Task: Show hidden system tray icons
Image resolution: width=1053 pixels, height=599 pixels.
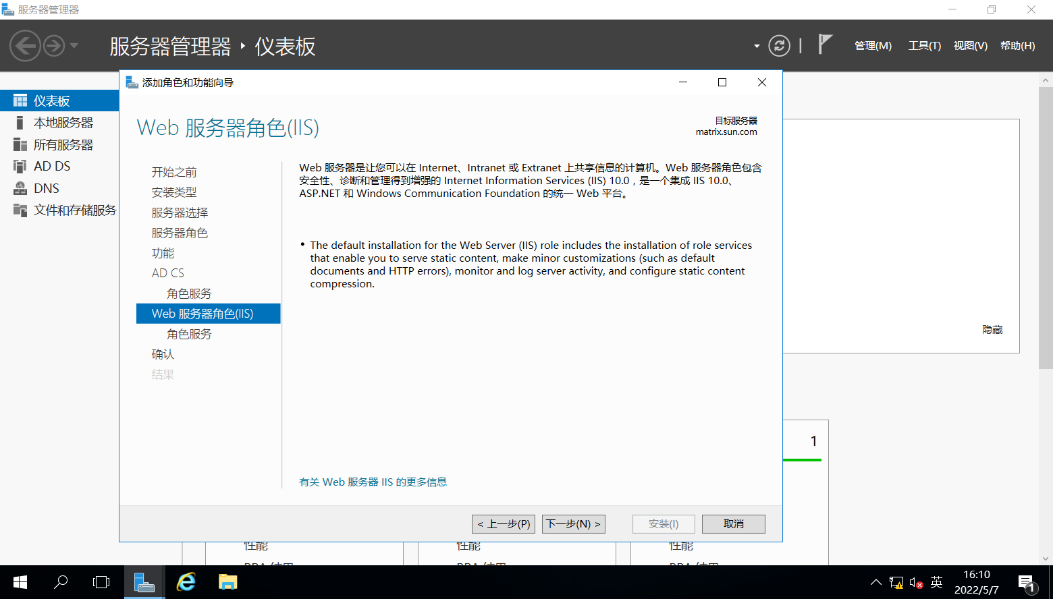Action: pos(875,582)
